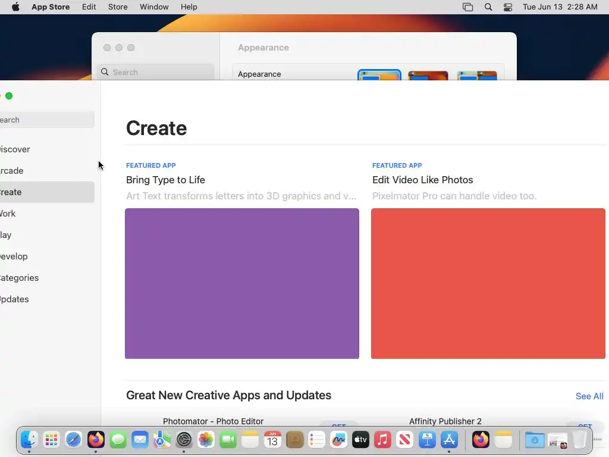Screen dimensions: 609x457
Task: Open the Apple menu
Action: 15,7
